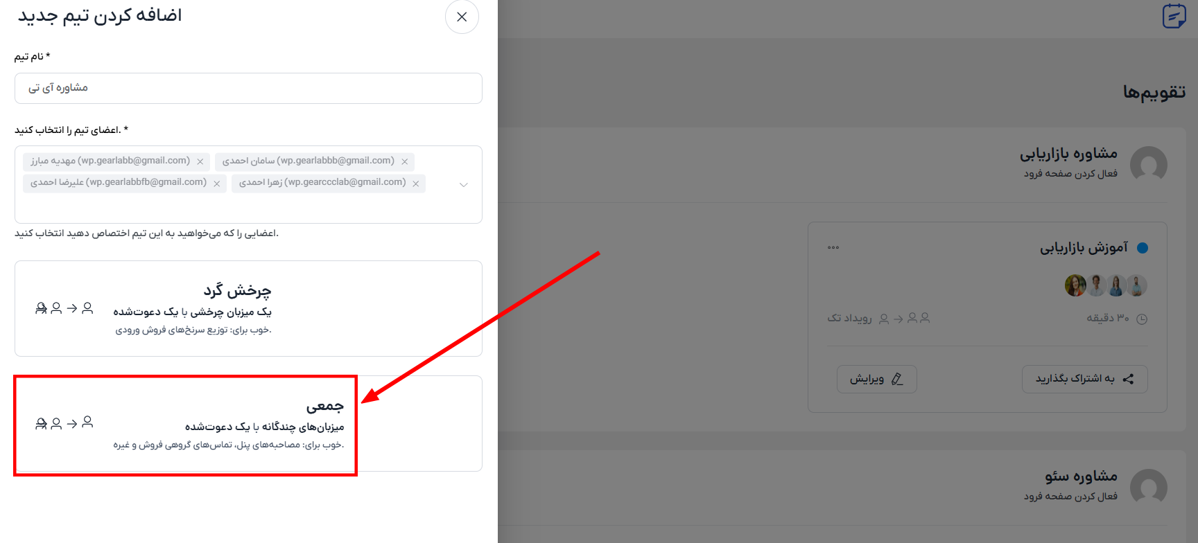The image size is (1198, 543).
Task: Click the مشاوره بازاریابی team avatar
Action: (x=1148, y=164)
